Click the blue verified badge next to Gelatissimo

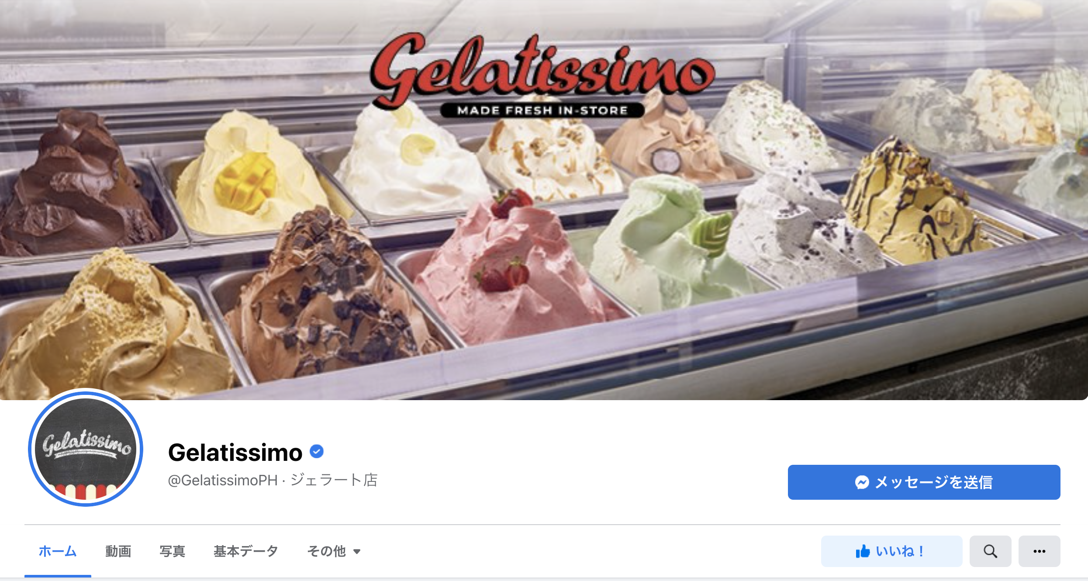pos(317,451)
